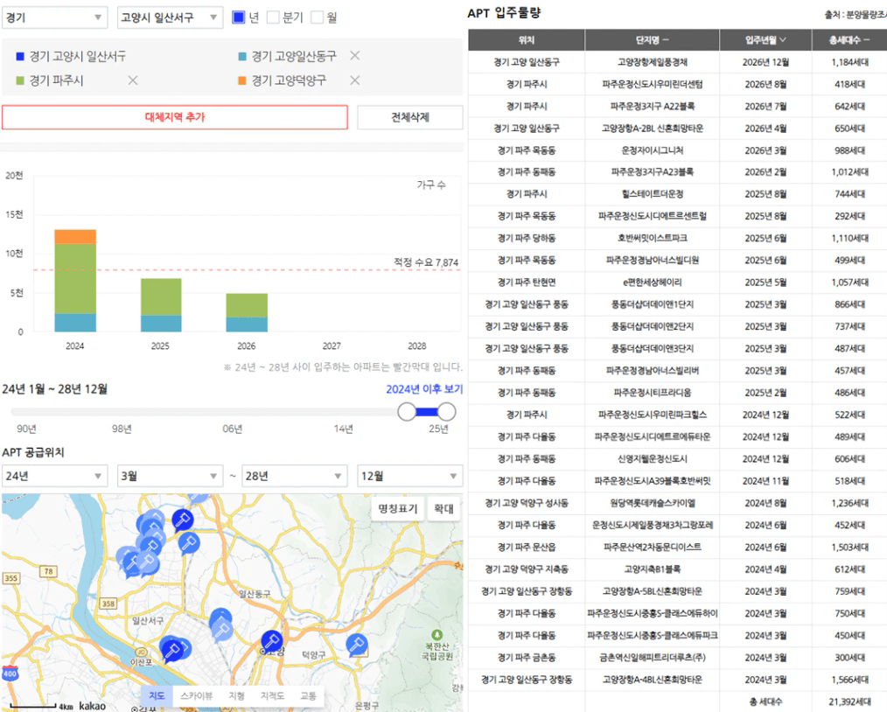Click 2024 orange bar segment in chart
This screenshot has height=712, width=887.
point(75,236)
